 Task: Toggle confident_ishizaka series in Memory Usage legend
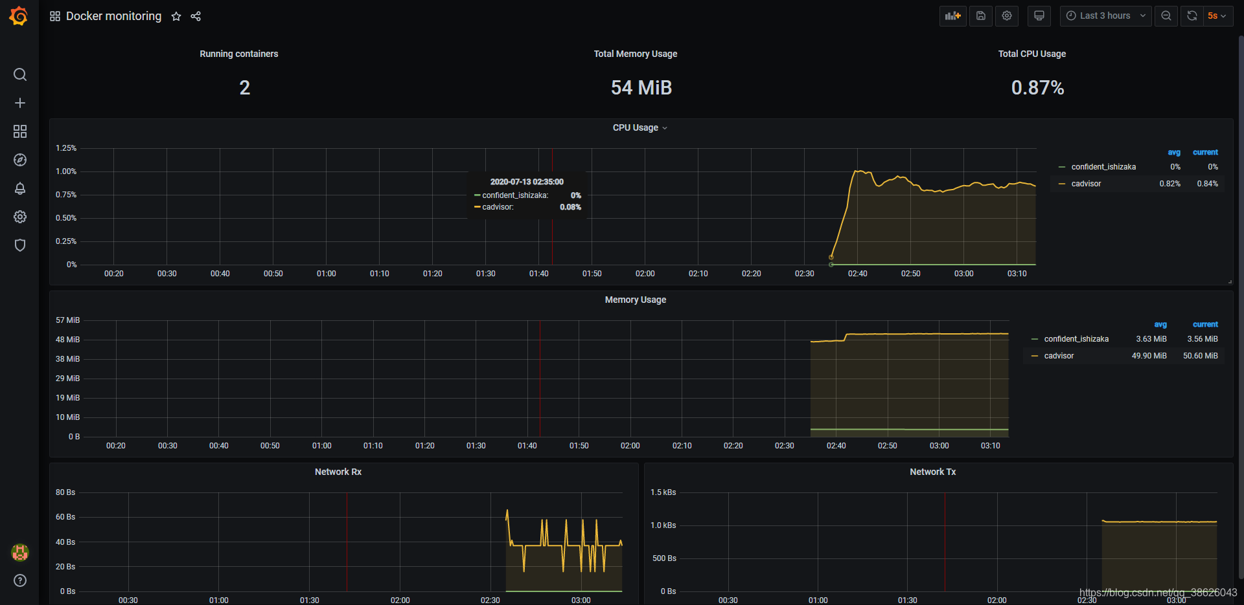coord(1076,339)
